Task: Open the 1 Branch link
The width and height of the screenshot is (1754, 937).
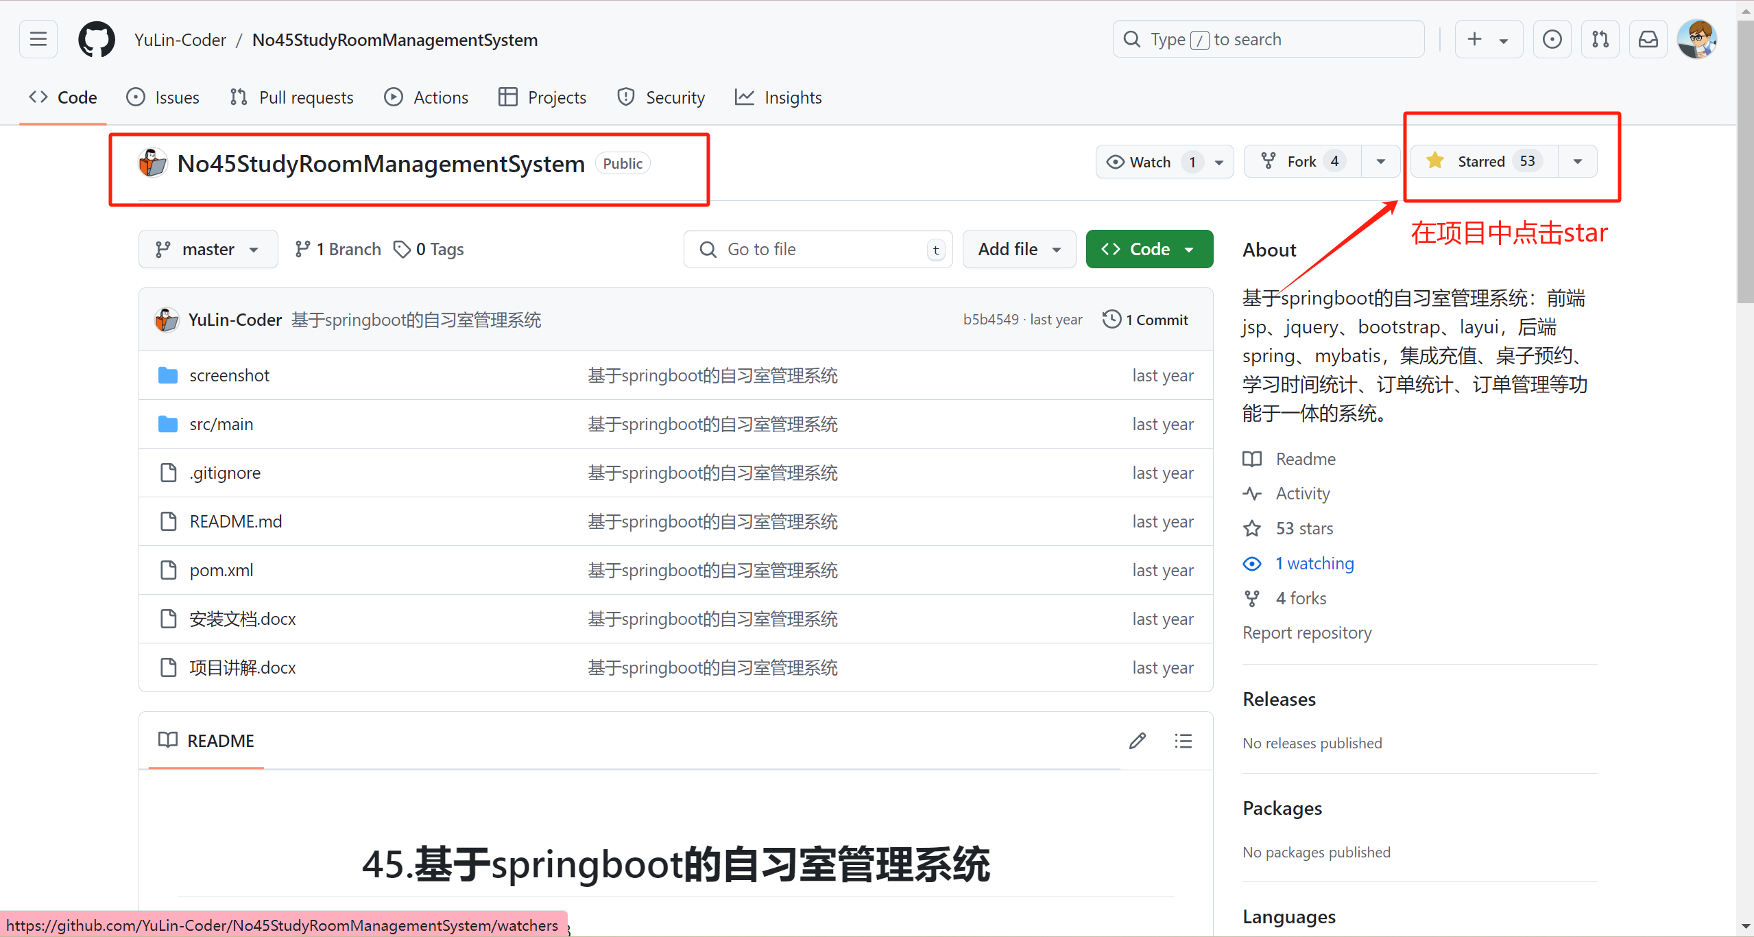Action: 337,249
